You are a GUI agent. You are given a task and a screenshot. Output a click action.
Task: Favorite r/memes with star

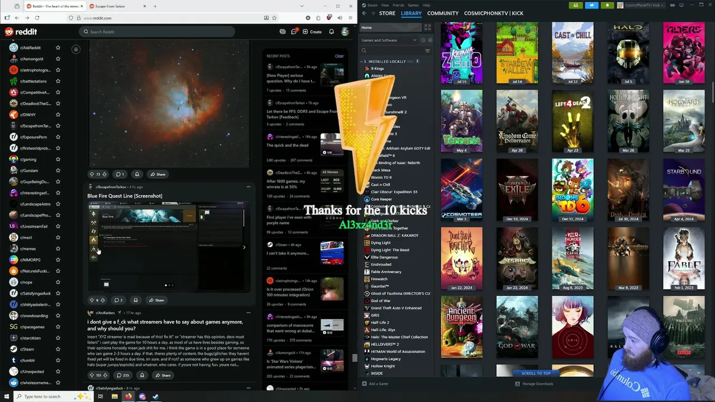(58, 249)
